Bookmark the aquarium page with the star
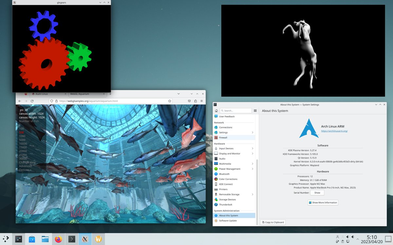Viewport: 393px width, 245px height. click(x=170, y=101)
